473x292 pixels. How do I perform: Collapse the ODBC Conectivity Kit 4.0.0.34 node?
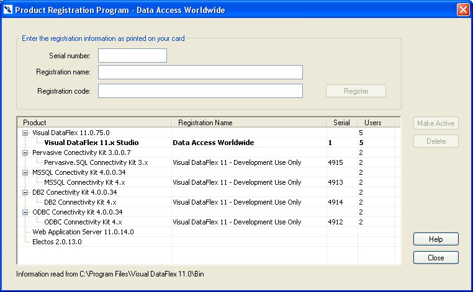(25, 212)
